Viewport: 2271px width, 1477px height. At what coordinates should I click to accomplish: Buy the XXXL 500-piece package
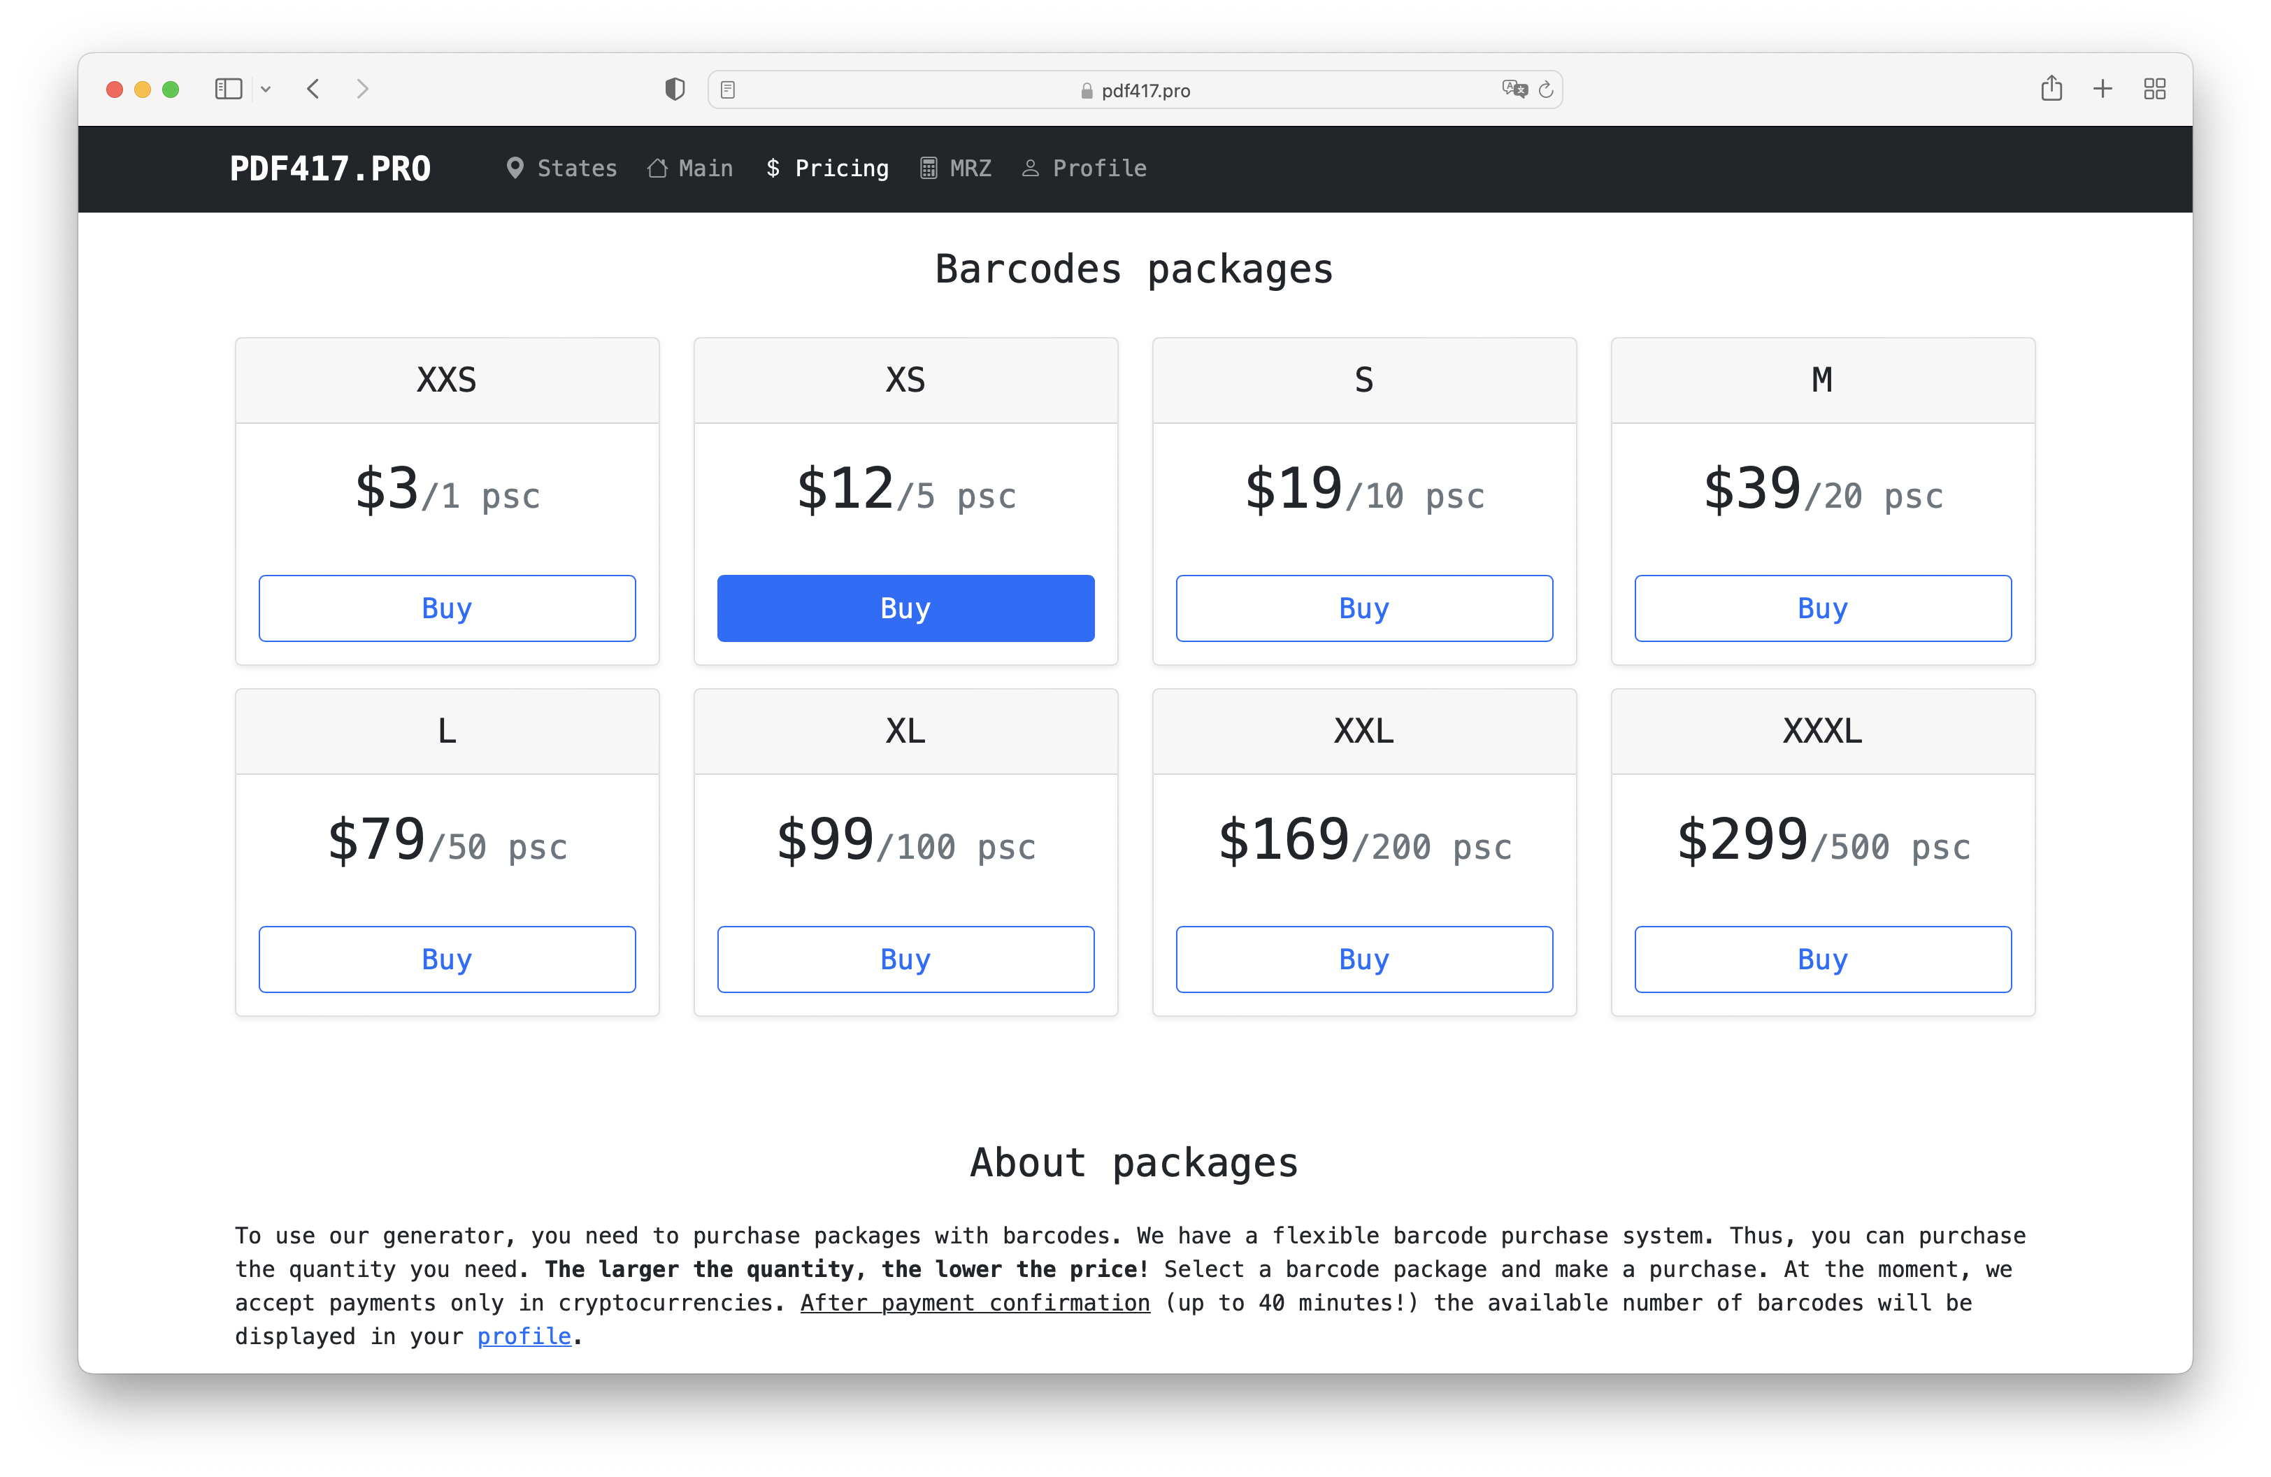point(1821,959)
